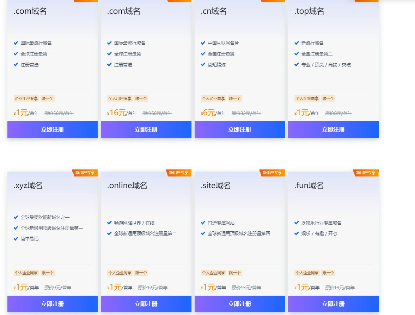Click the 新用户专享 badge on the .xyz card

pyautogui.click(x=85, y=173)
